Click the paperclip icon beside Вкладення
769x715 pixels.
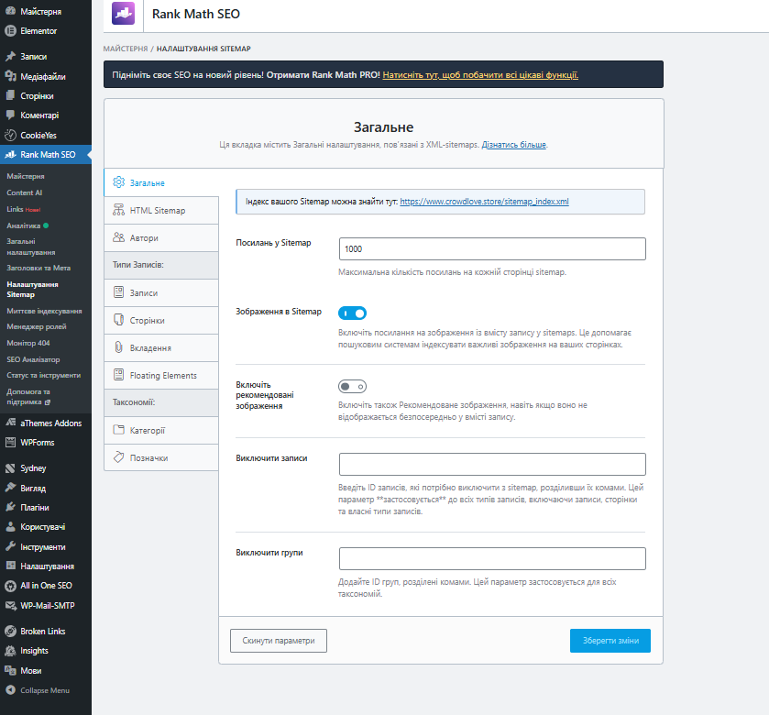pyautogui.click(x=118, y=347)
